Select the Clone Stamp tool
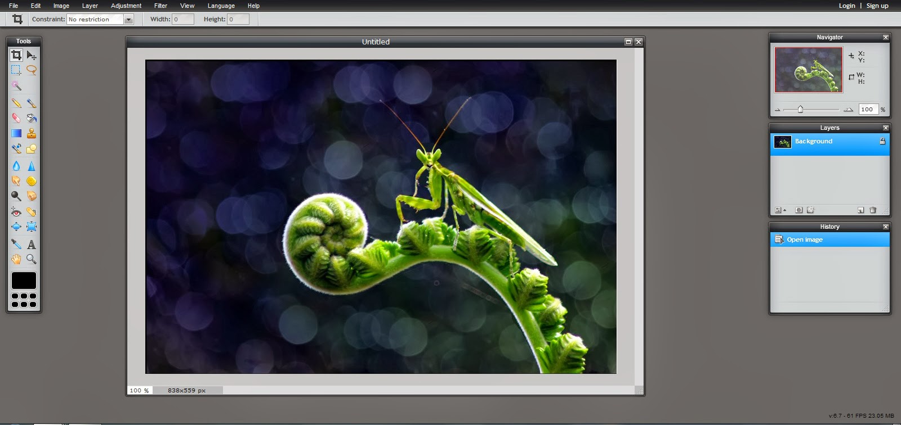Viewport: 901px width, 425px height. click(x=32, y=133)
